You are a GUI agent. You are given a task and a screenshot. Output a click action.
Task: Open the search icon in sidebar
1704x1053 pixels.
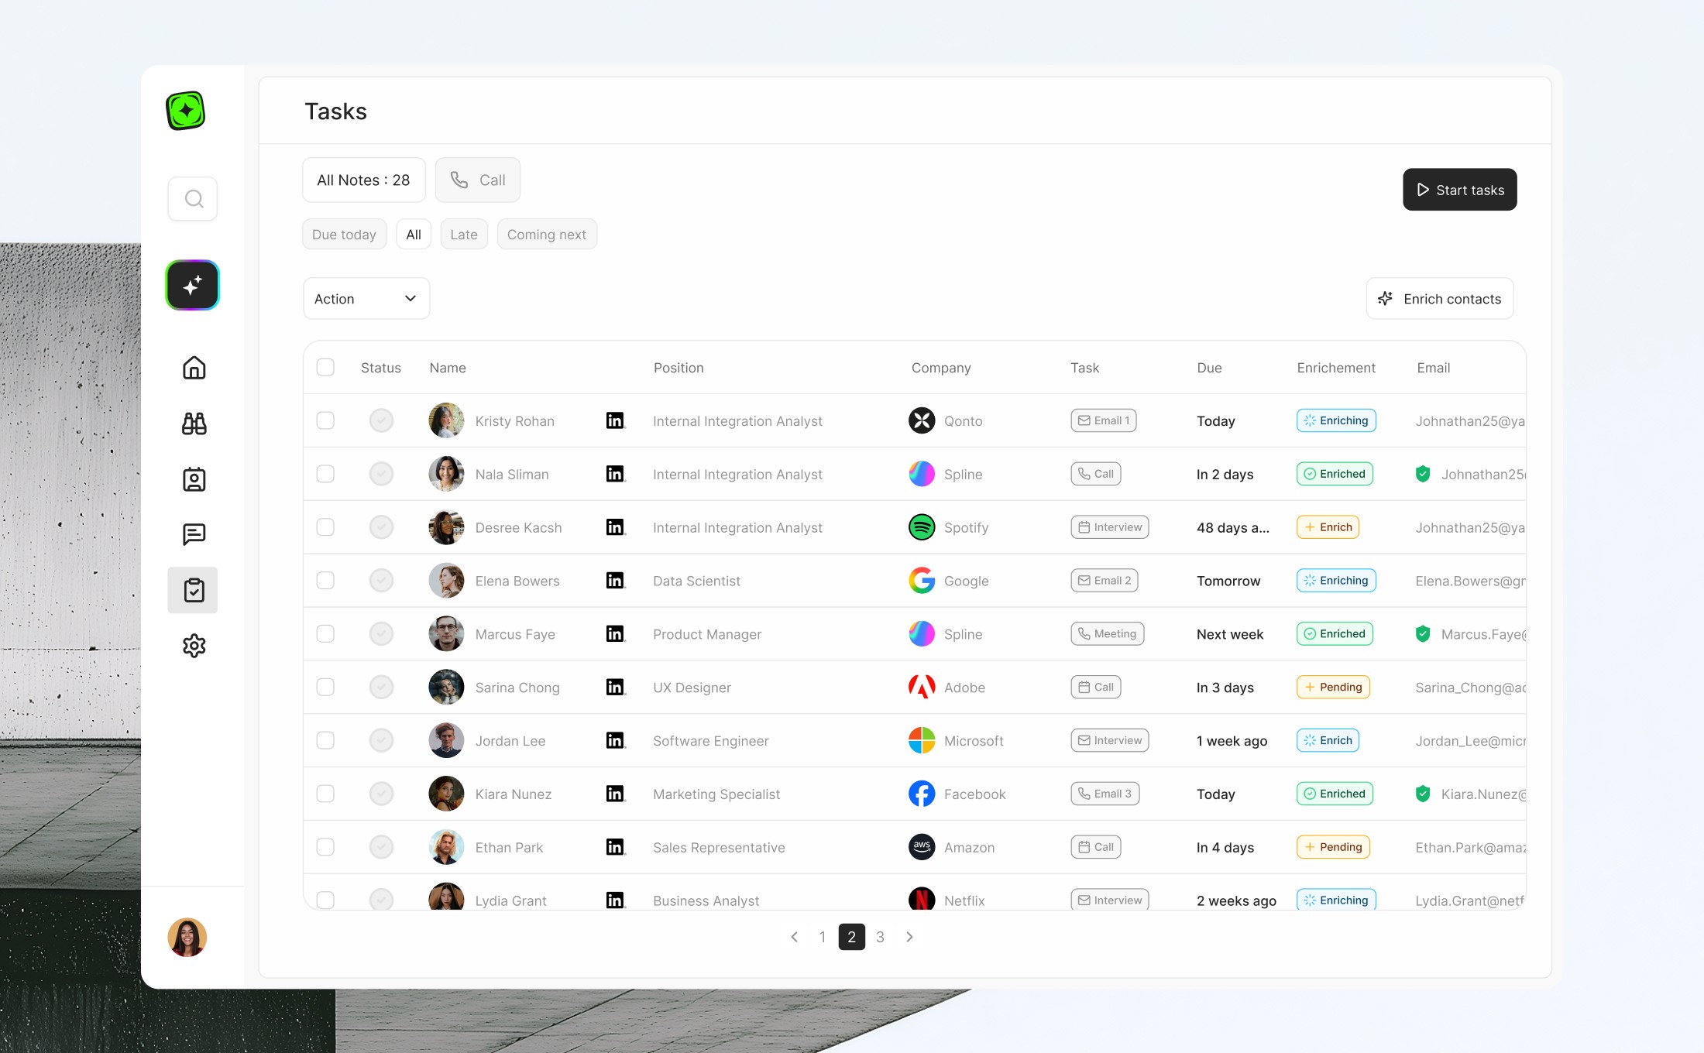(x=194, y=199)
